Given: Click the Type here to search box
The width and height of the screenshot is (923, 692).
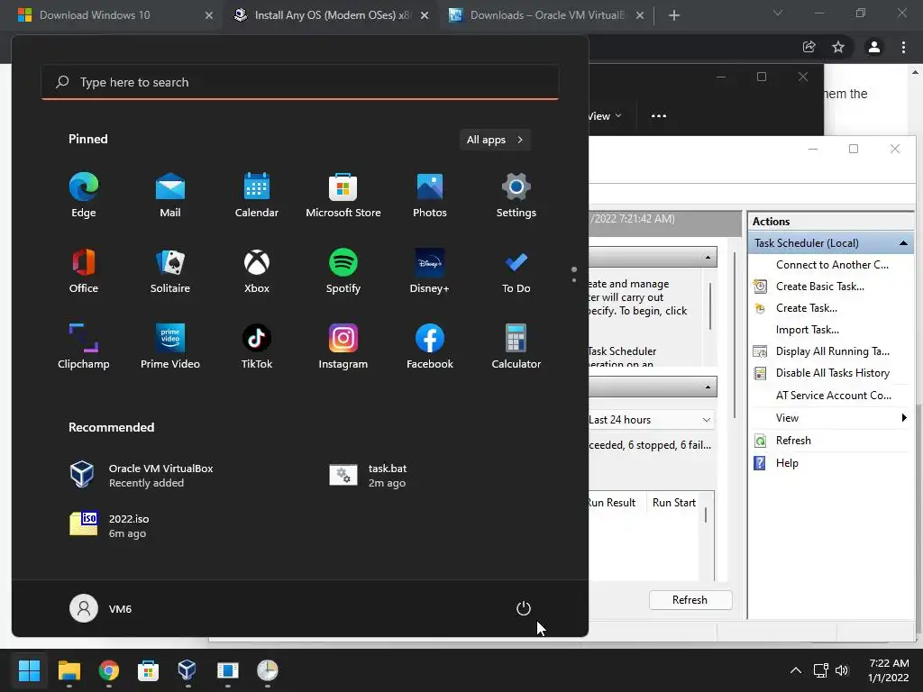Looking at the screenshot, I should pos(300,82).
